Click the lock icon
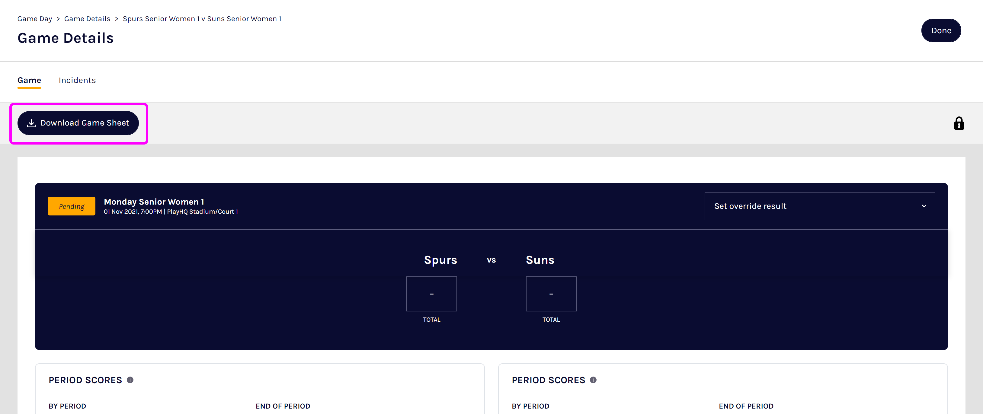 (x=959, y=124)
